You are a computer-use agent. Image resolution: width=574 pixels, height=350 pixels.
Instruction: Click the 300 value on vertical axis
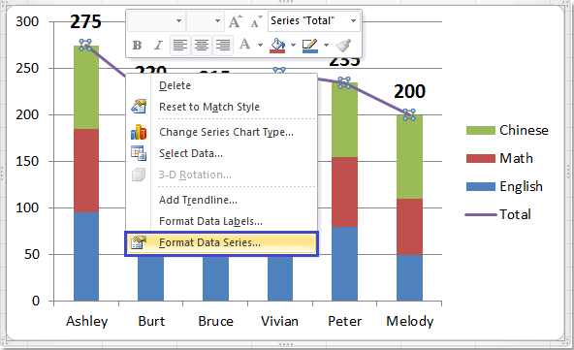[27, 22]
